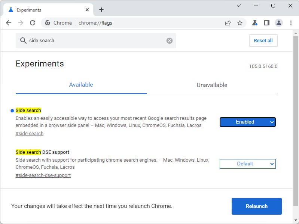Click the scrollbar down arrow
Image resolution: width=299 pixels, height=224 pixels.
[x=296, y=221]
